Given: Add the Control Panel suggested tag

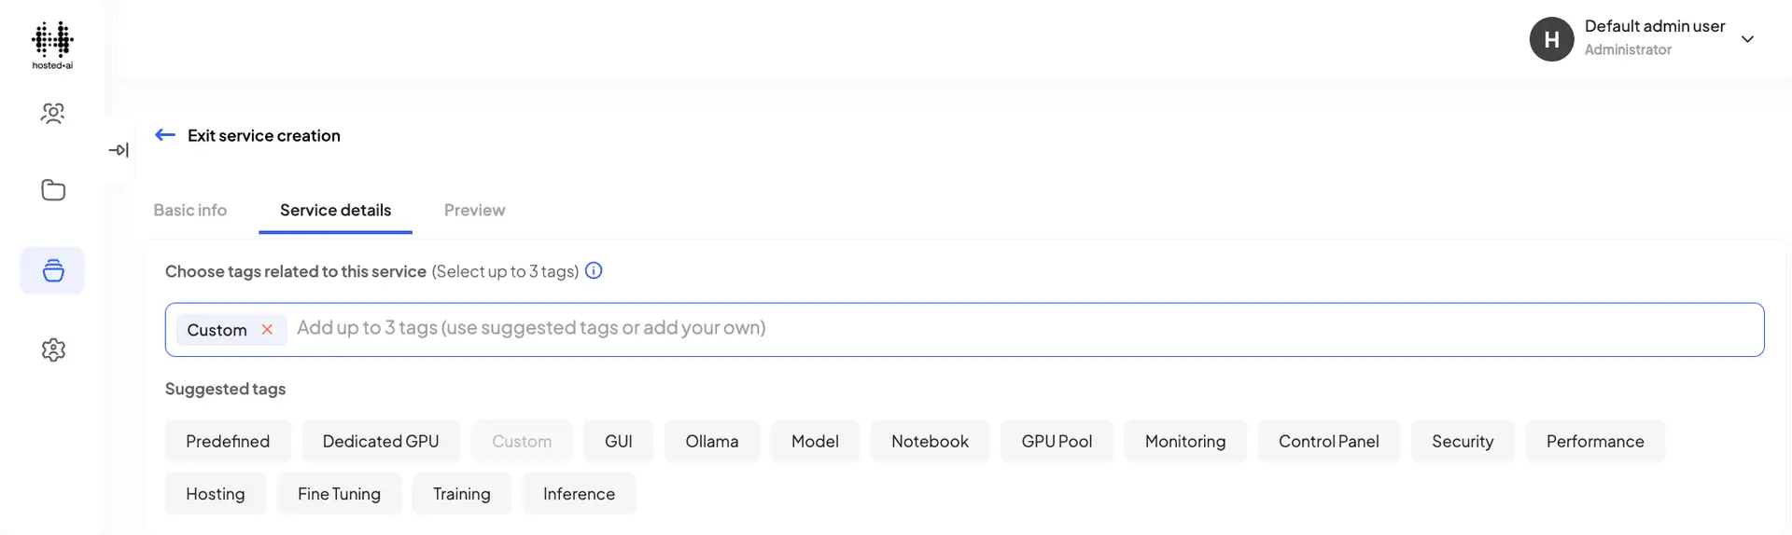Looking at the screenshot, I should (x=1329, y=441).
